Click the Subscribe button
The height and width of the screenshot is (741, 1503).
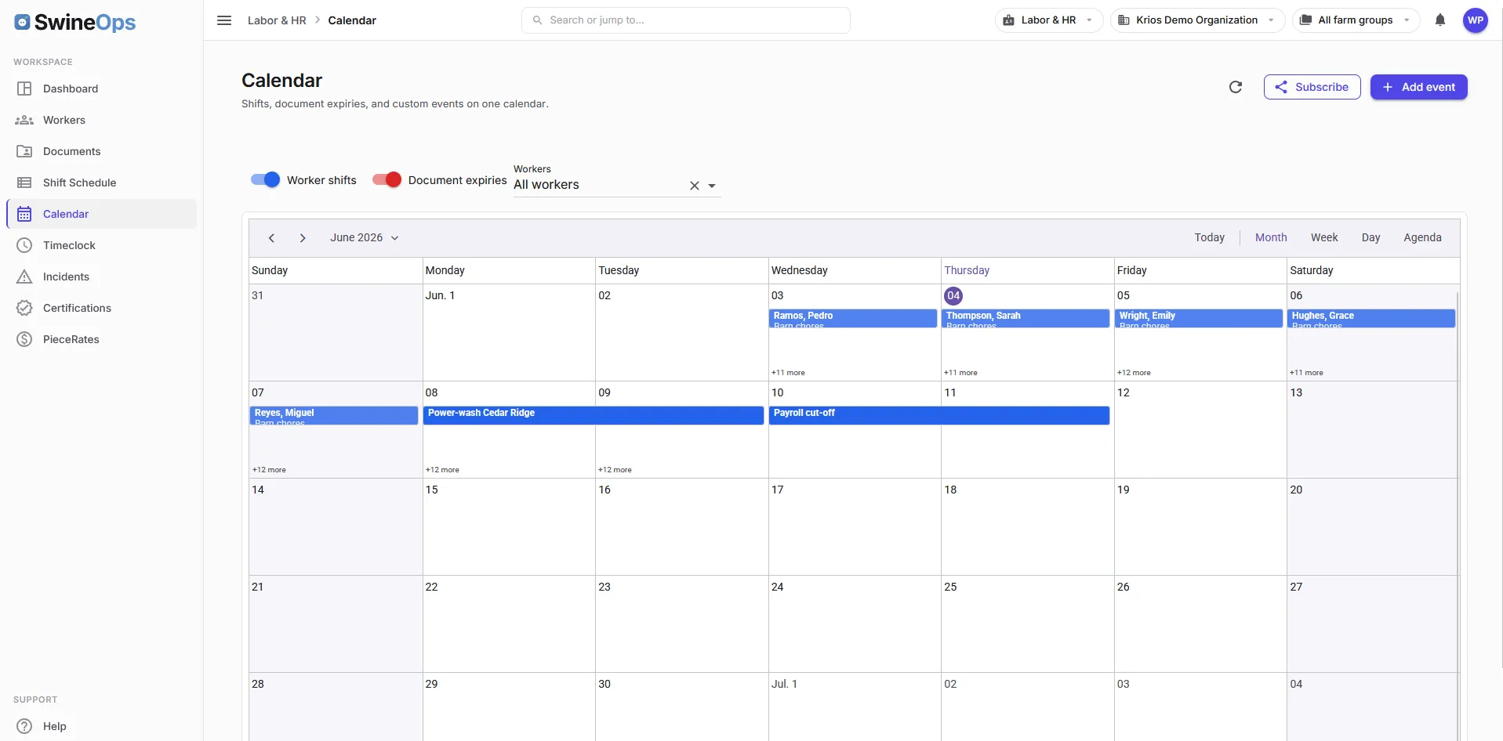[x=1312, y=87]
